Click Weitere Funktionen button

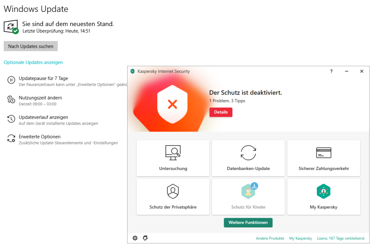(248, 222)
